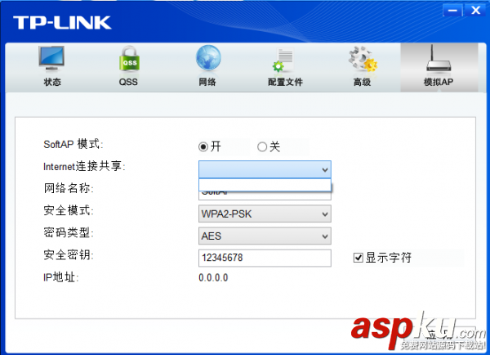Close the TP-LINK window

pyautogui.click(x=475, y=10)
